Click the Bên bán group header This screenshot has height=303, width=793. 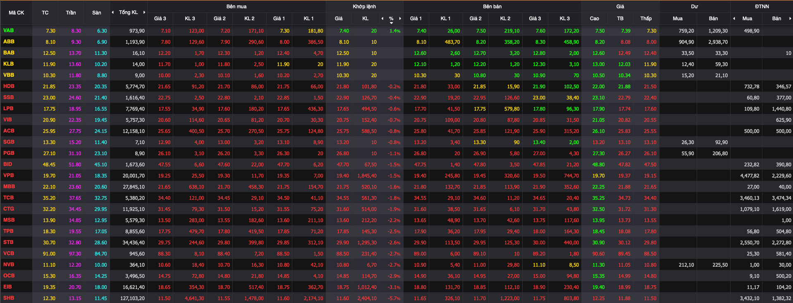tap(492, 7)
